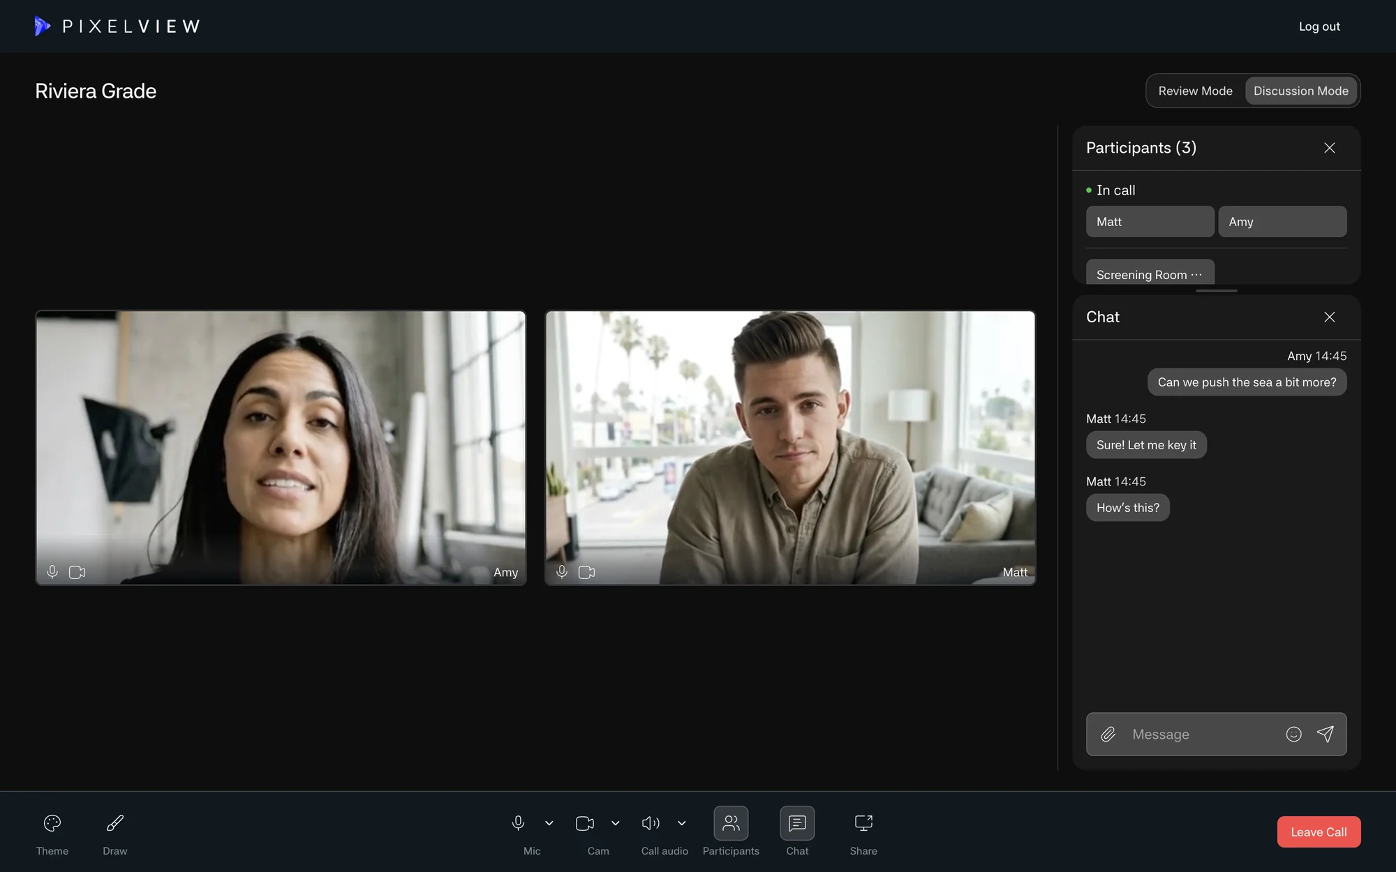Click the "Can we push the sea a bit more?" message

pyautogui.click(x=1247, y=382)
